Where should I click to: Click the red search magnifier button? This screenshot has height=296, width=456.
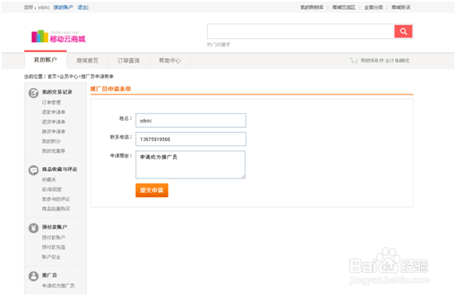(x=403, y=31)
